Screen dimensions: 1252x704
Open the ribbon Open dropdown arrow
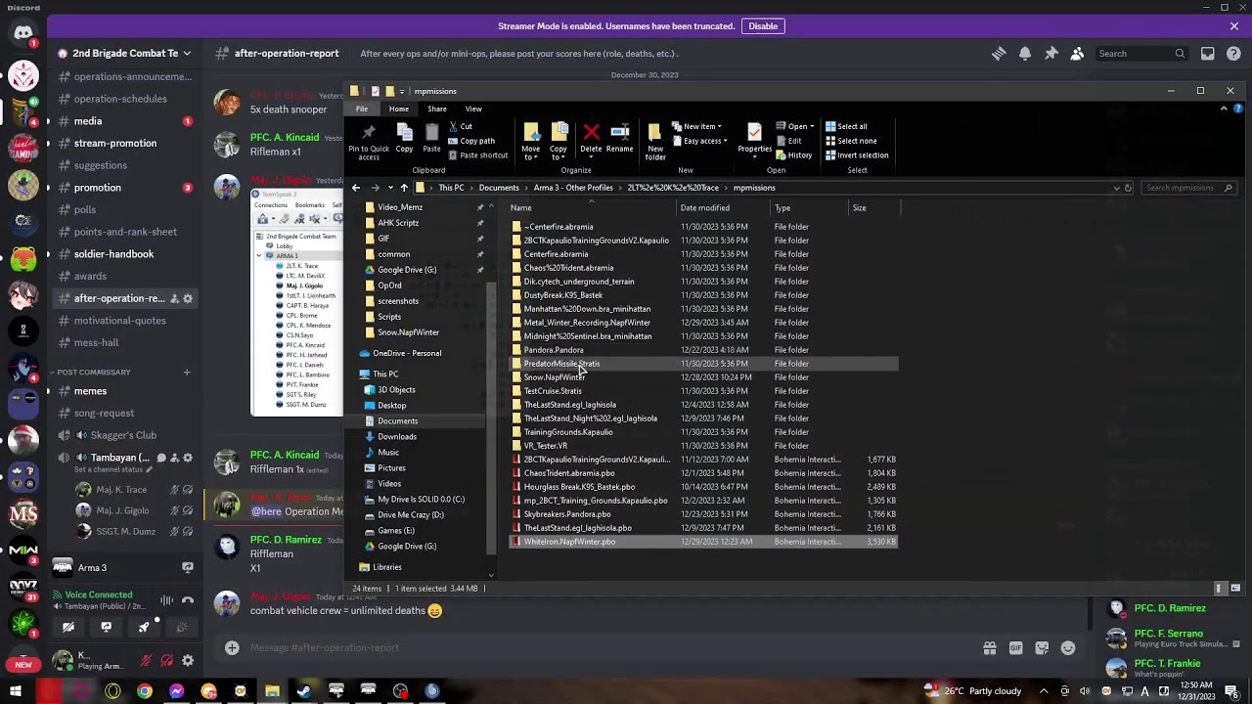812,126
